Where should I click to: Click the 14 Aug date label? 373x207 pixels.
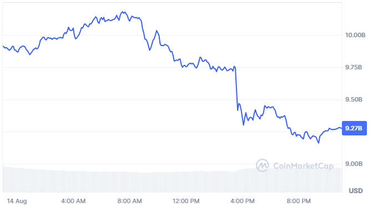[17, 201]
